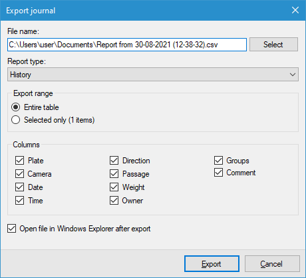Disable the Weight column checkbox
Viewport: 306px width, 278px height.
[114, 187]
